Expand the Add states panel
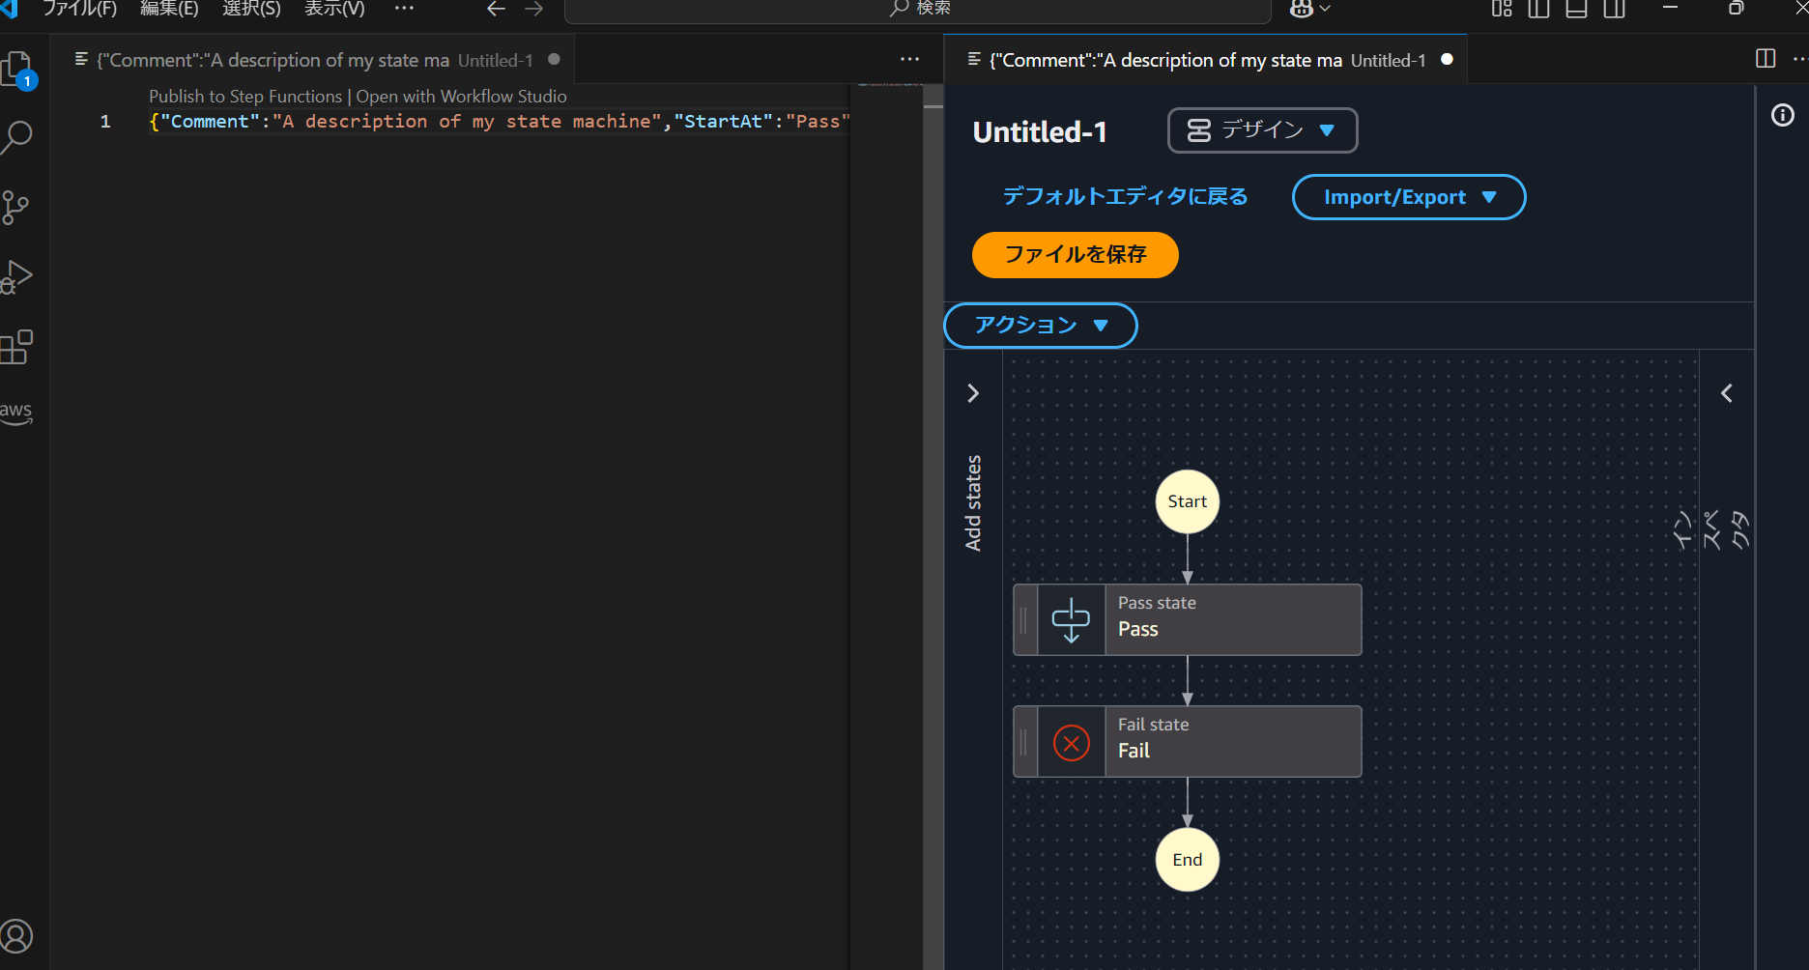The image size is (1809, 970). click(973, 393)
